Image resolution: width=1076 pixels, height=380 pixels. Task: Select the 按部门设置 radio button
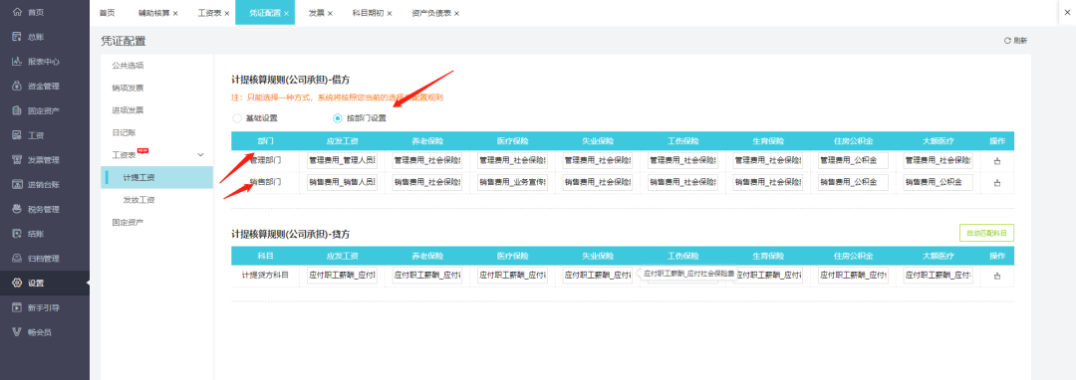click(x=338, y=117)
